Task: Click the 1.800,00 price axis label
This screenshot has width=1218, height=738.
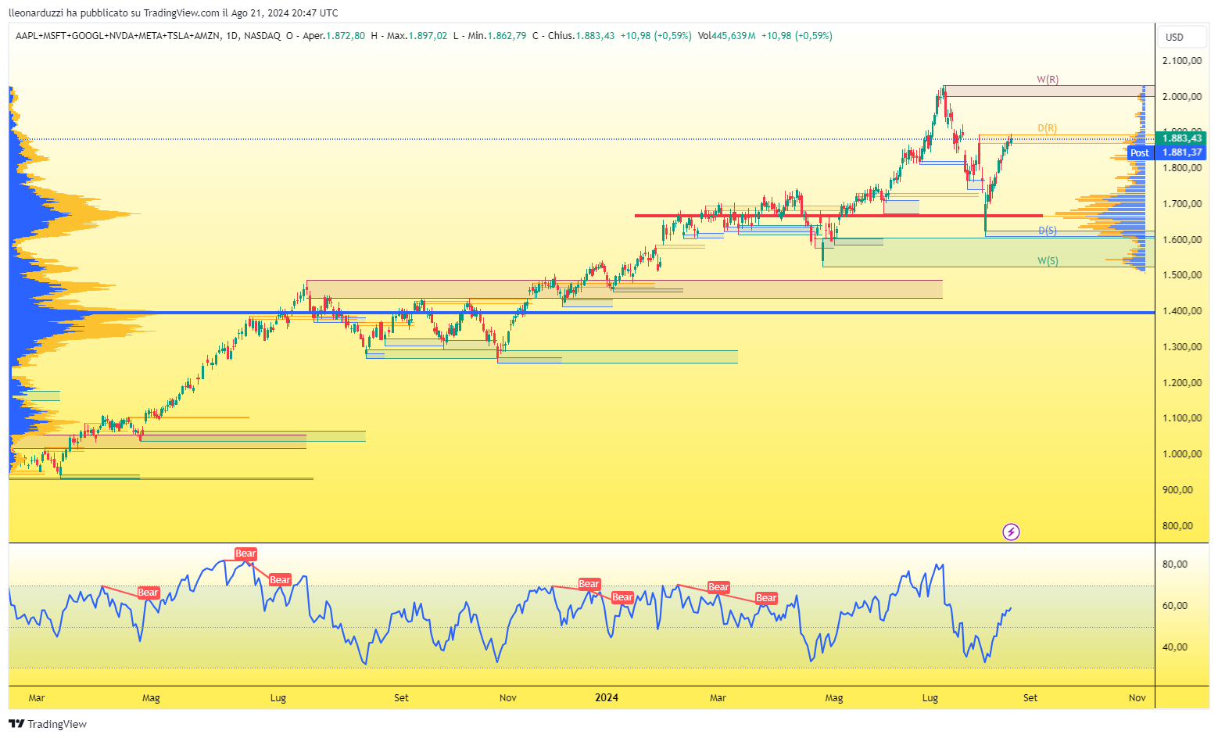Action: click(x=1182, y=168)
